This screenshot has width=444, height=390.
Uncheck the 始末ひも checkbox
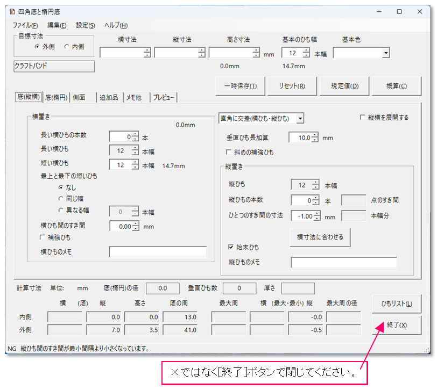click(230, 248)
